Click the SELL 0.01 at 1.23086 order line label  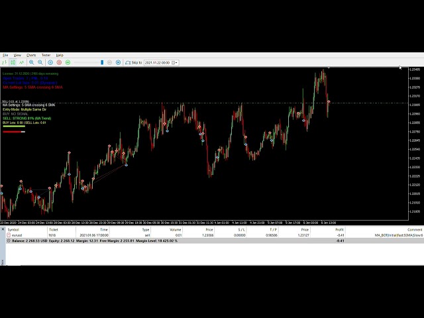point(15,101)
